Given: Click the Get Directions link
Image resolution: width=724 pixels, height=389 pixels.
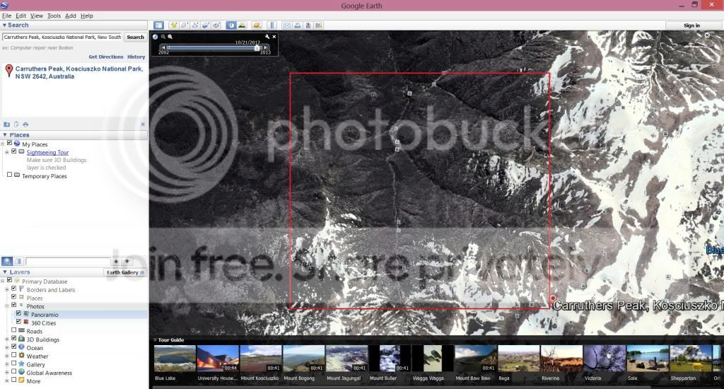Looking at the screenshot, I should click(106, 57).
